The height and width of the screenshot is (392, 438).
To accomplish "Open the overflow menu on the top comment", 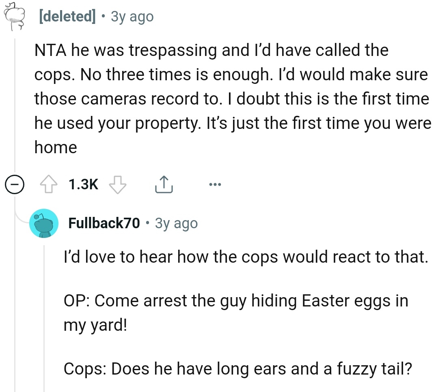I will point(215,184).
